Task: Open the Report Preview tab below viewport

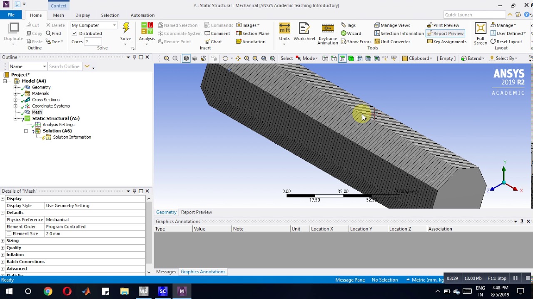Action: (x=197, y=212)
